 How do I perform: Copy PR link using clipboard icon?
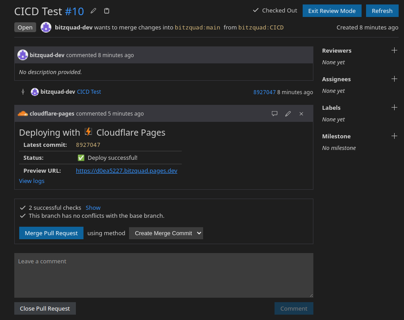coord(107,11)
